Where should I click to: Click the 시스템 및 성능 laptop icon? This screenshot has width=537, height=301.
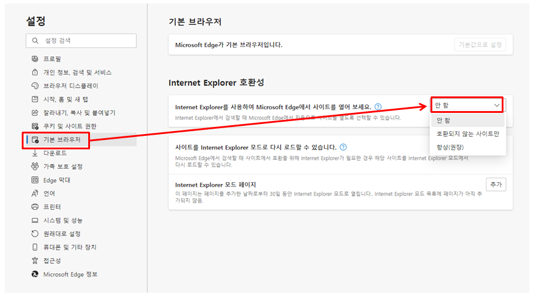tap(35, 220)
